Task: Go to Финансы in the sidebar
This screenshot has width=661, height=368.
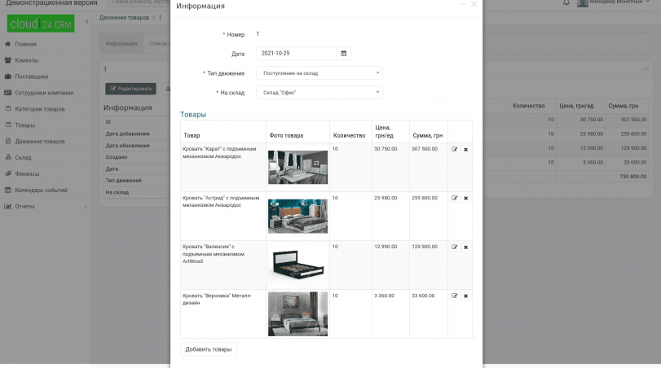Action: pos(27,173)
